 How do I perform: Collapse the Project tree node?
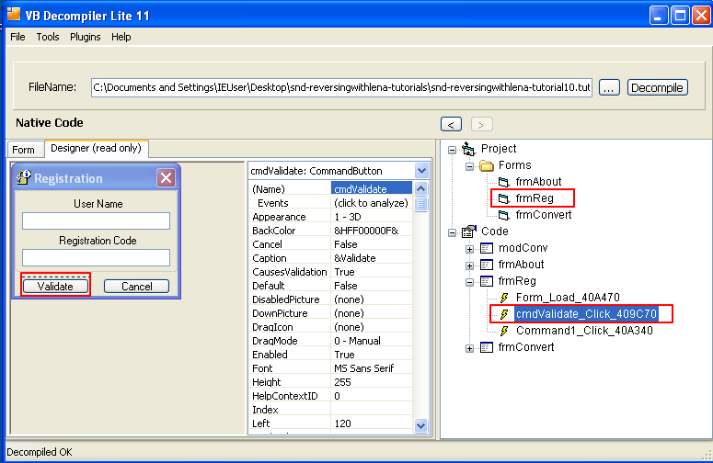(x=452, y=150)
